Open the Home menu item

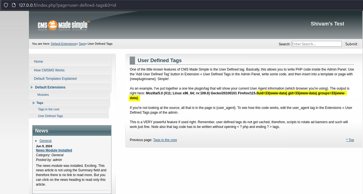click(70, 62)
